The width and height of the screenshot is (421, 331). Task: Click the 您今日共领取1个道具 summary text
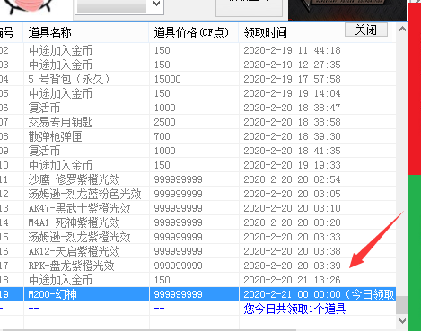pos(294,309)
